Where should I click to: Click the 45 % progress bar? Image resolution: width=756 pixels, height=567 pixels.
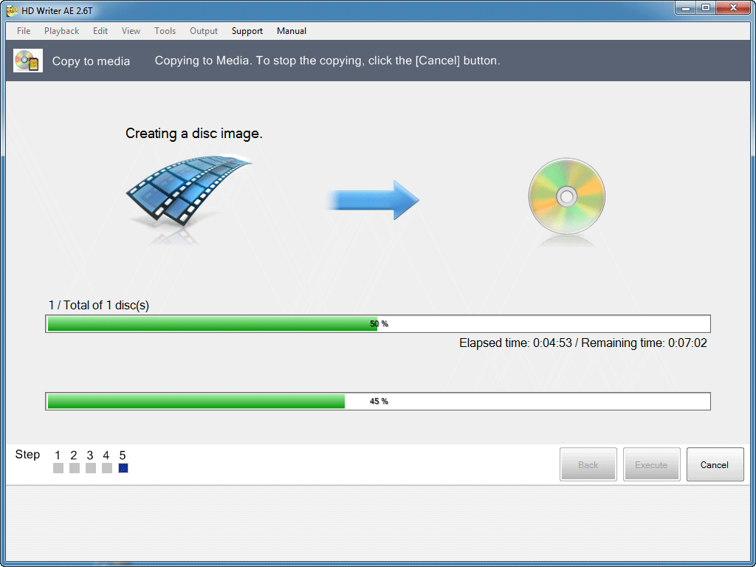(x=378, y=401)
